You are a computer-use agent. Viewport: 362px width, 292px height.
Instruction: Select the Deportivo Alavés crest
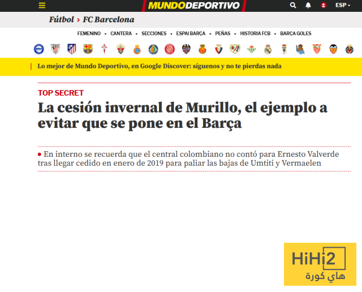[38, 49]
